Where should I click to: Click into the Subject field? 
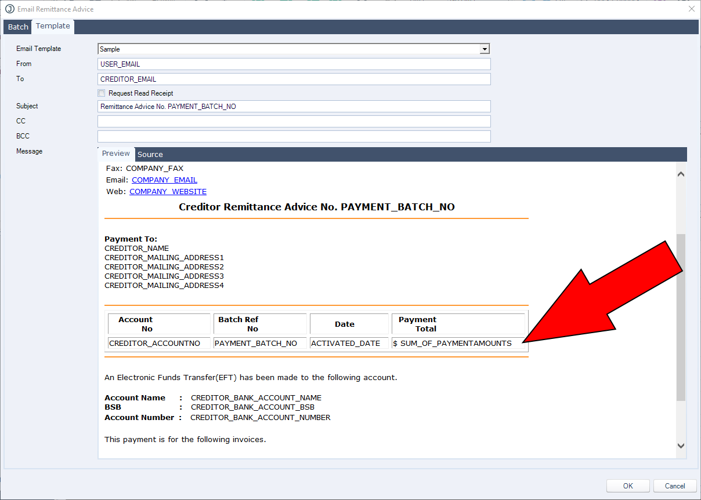click(294, 107)
